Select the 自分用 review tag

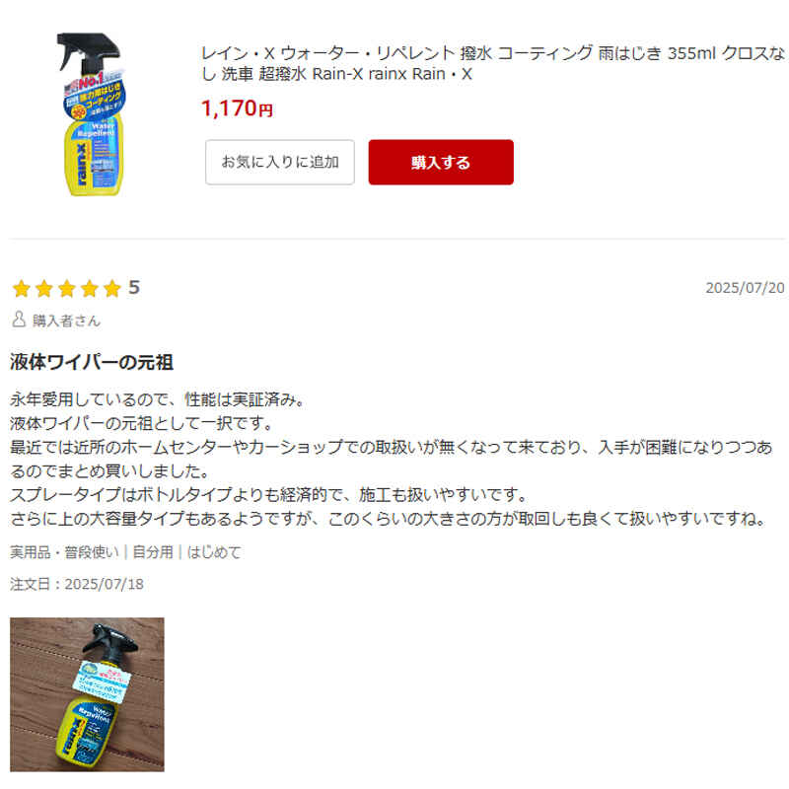click(x=153, y=552)
